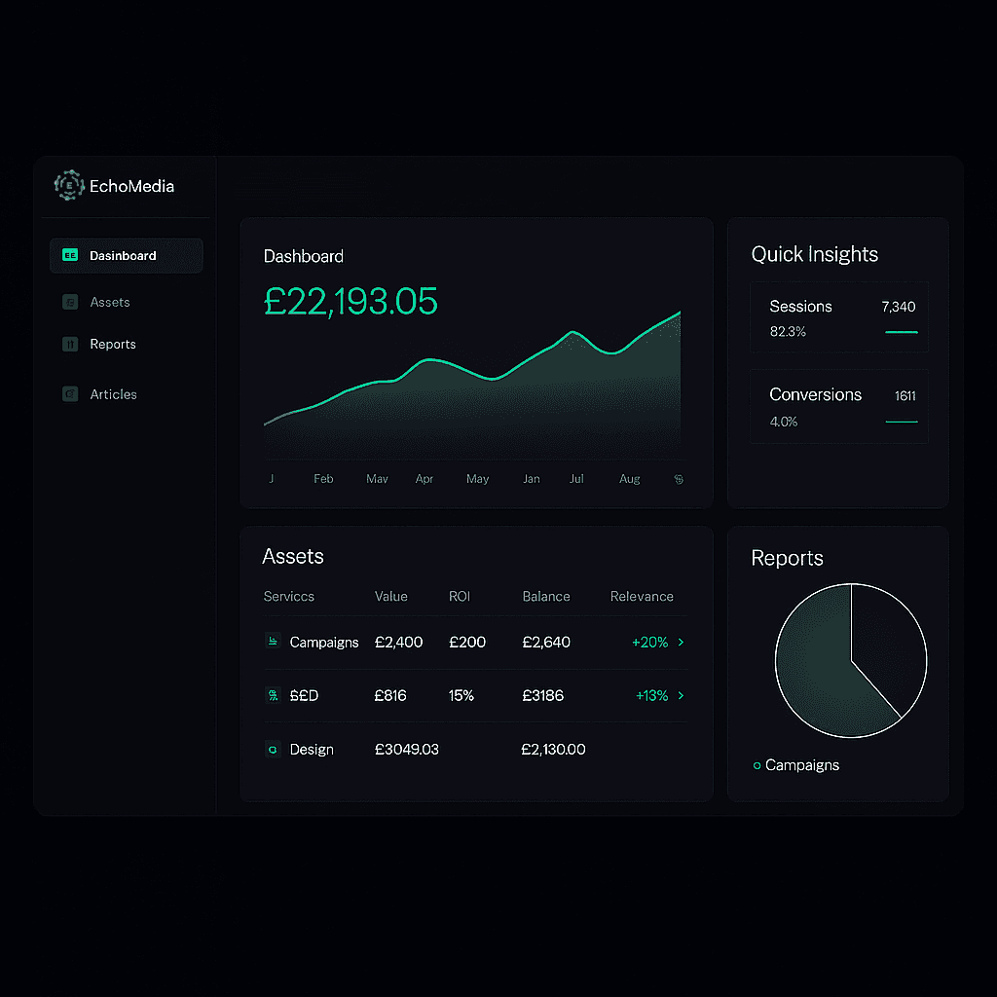
Task: Click the Design service name
Action: coord(312,750)
